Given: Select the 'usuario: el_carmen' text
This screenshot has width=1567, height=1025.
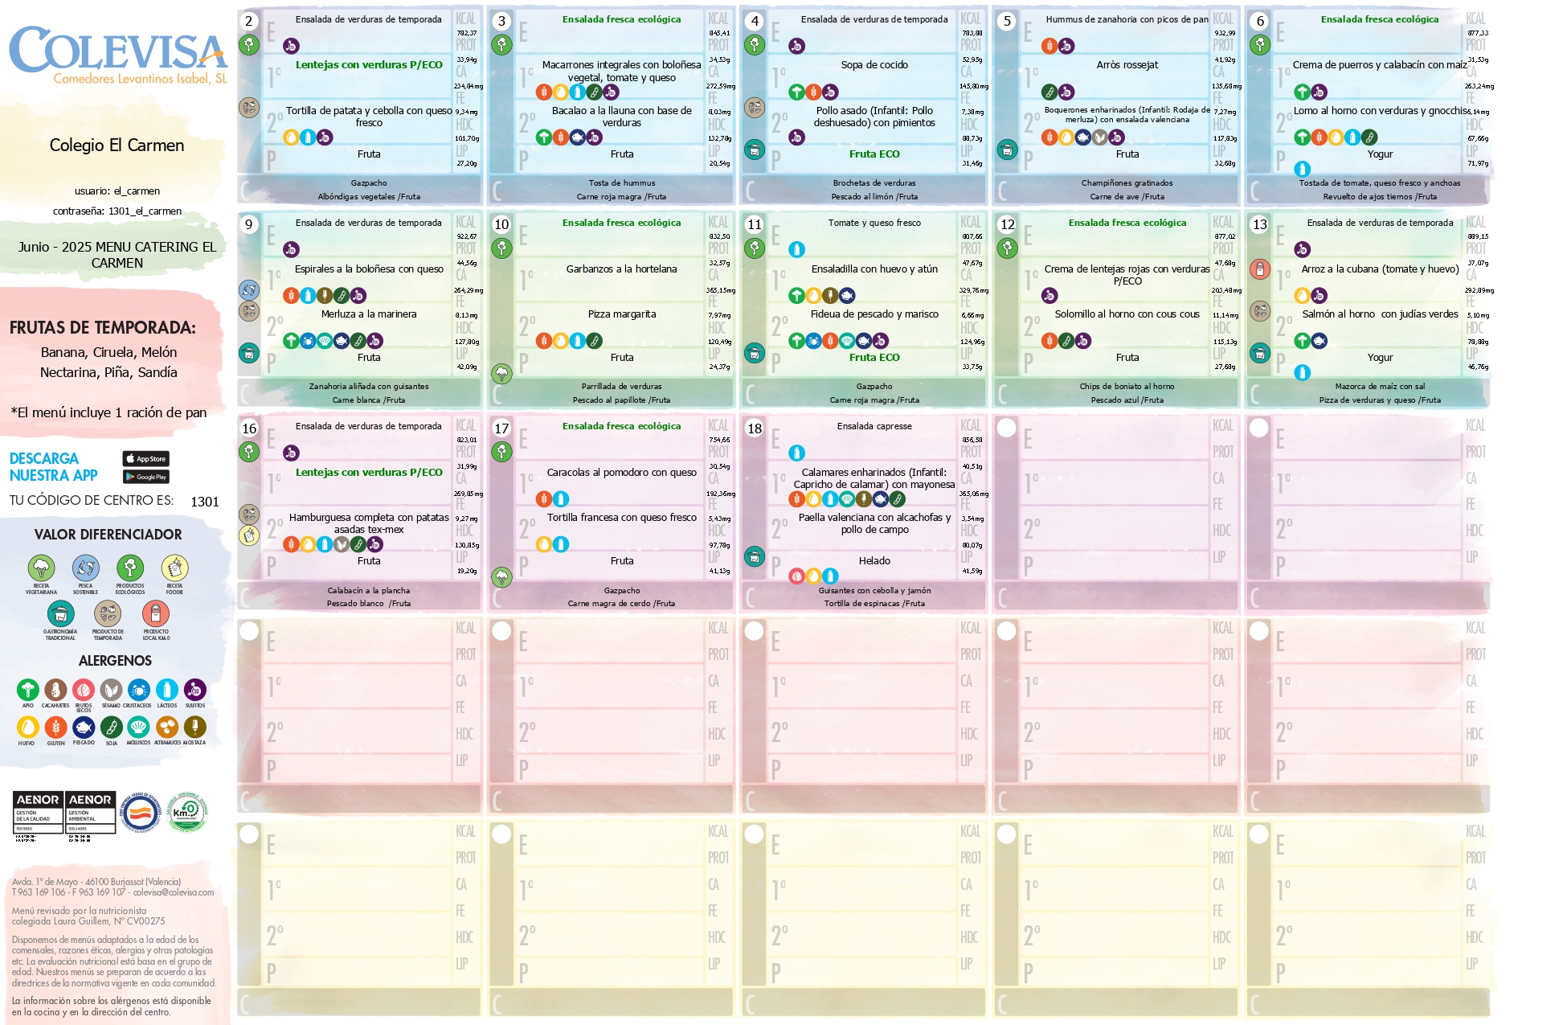Looking at the screenshot, I should pos(117,191).
